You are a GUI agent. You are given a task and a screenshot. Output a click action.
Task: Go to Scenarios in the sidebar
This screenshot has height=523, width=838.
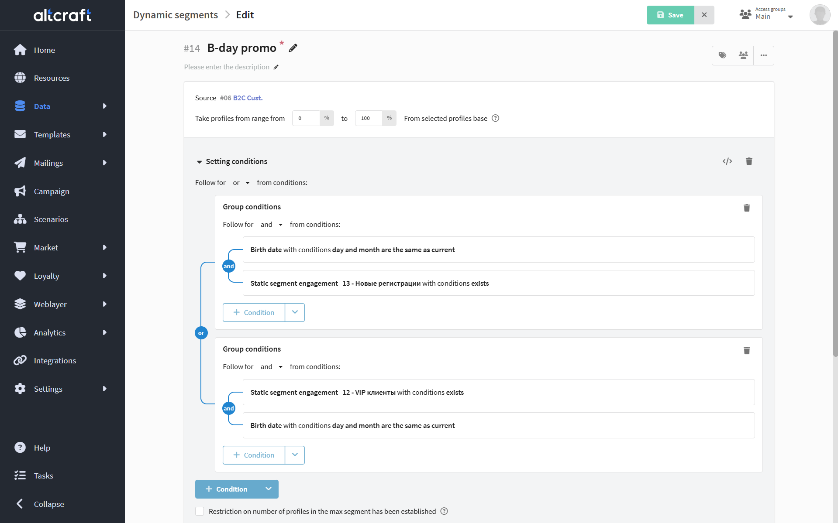tap(51, 219)
